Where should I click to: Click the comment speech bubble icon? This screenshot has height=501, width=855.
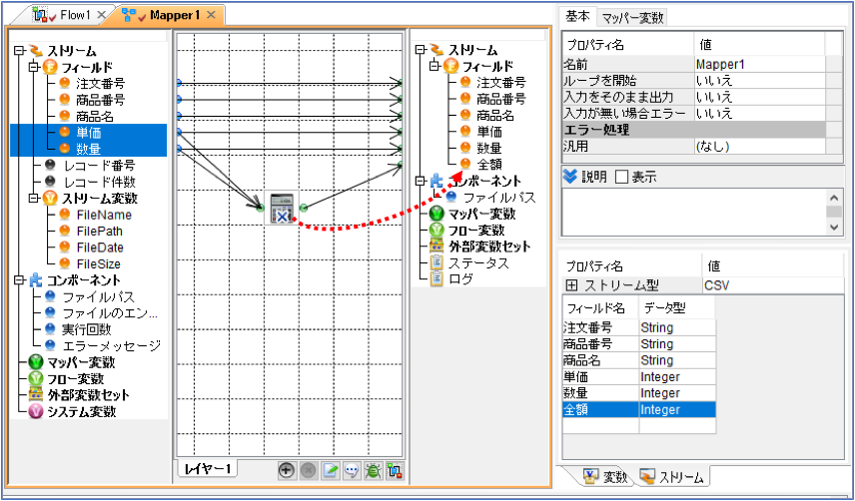click(x=352, y=470)
